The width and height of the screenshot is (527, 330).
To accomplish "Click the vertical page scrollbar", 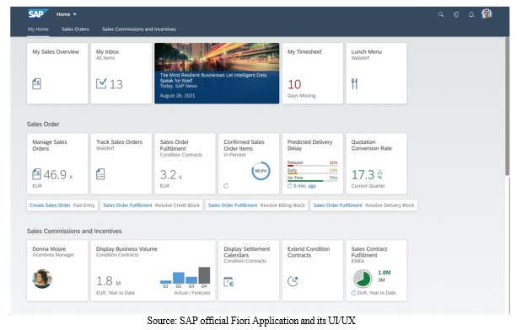I will [507, 106].
